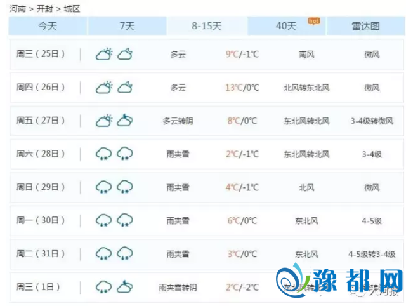
Task: Click night overcast icon for 周三 (1日)
Action: (x=125, y=287)
